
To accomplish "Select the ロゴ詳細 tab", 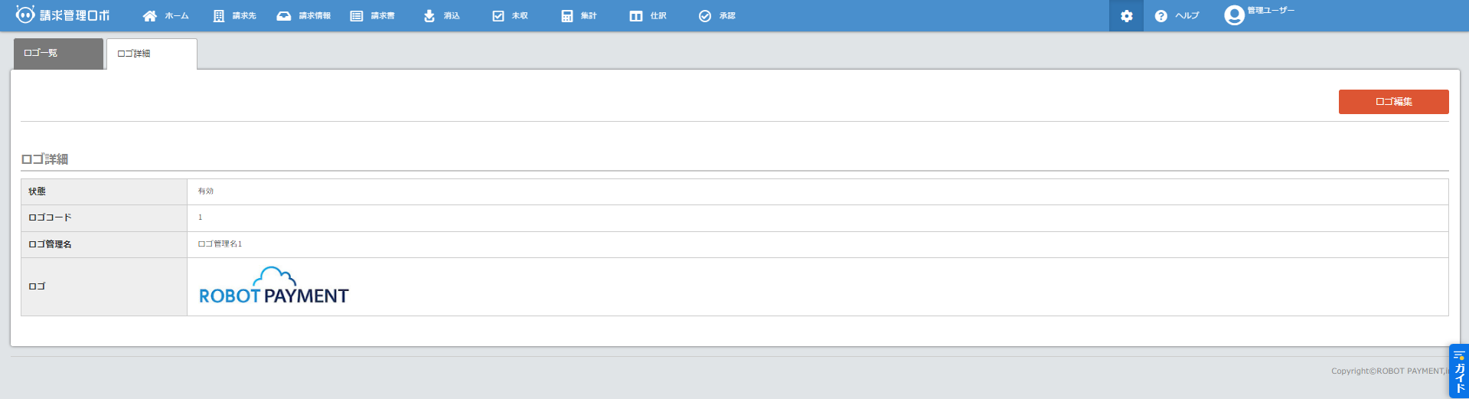I will coord(152,54).
